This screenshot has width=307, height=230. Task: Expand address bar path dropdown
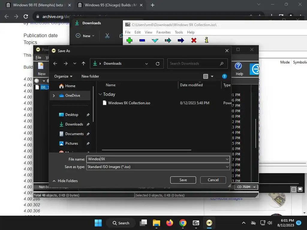(146, 63)
